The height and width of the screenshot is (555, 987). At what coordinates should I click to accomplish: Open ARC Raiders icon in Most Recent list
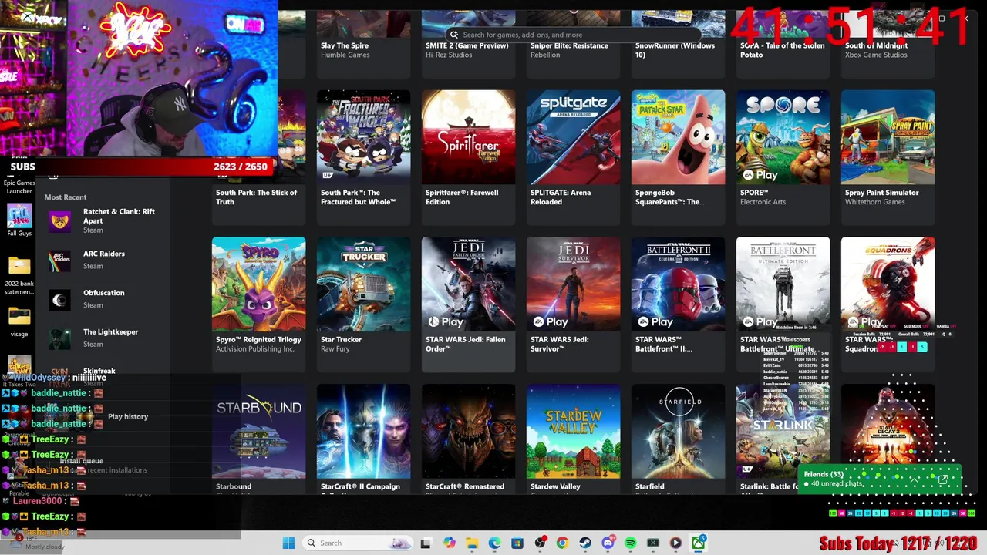pos(60,261)
